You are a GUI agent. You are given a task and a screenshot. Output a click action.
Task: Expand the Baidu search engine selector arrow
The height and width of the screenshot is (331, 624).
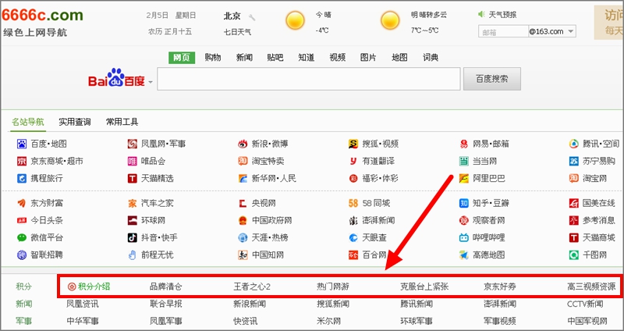tap(151, 82)
